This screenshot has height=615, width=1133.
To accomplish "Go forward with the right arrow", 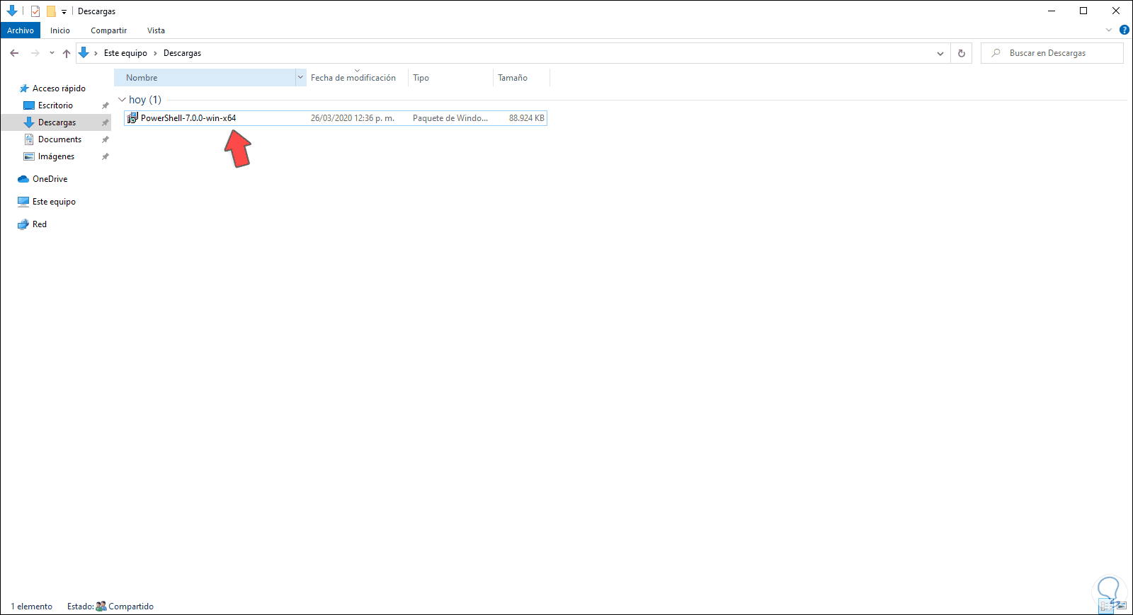I will (35, 53).
